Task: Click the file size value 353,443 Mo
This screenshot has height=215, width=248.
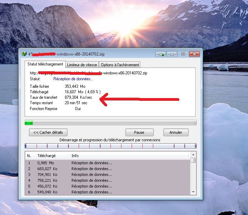Action: pos(75,86)
